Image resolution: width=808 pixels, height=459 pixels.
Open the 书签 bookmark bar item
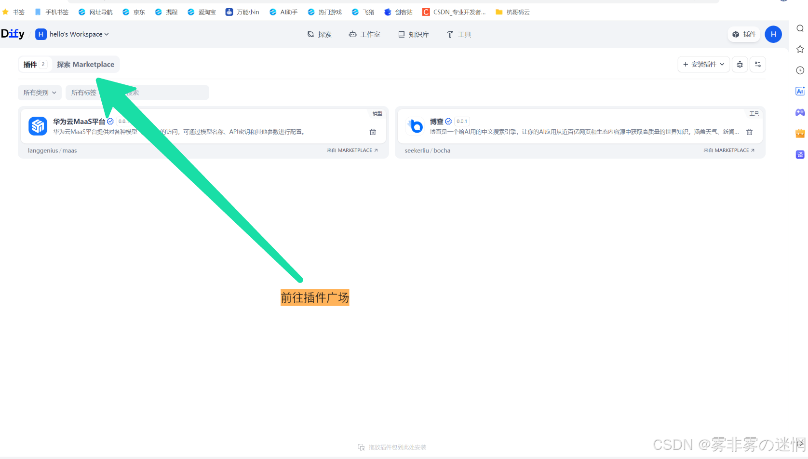coord(13,12)
